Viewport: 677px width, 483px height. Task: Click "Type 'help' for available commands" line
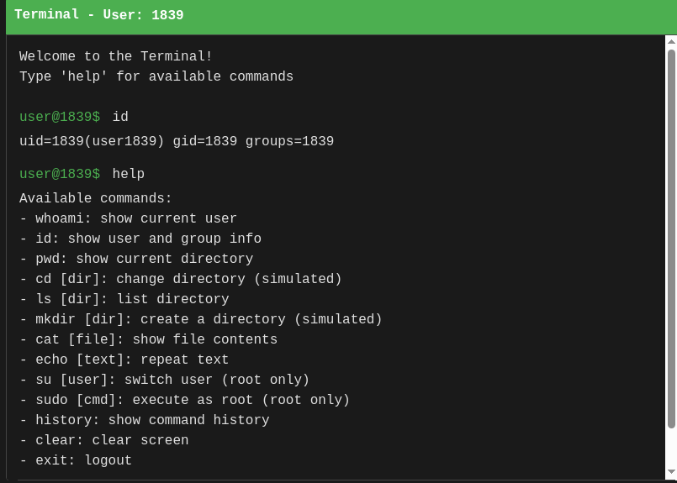point(156,76)
